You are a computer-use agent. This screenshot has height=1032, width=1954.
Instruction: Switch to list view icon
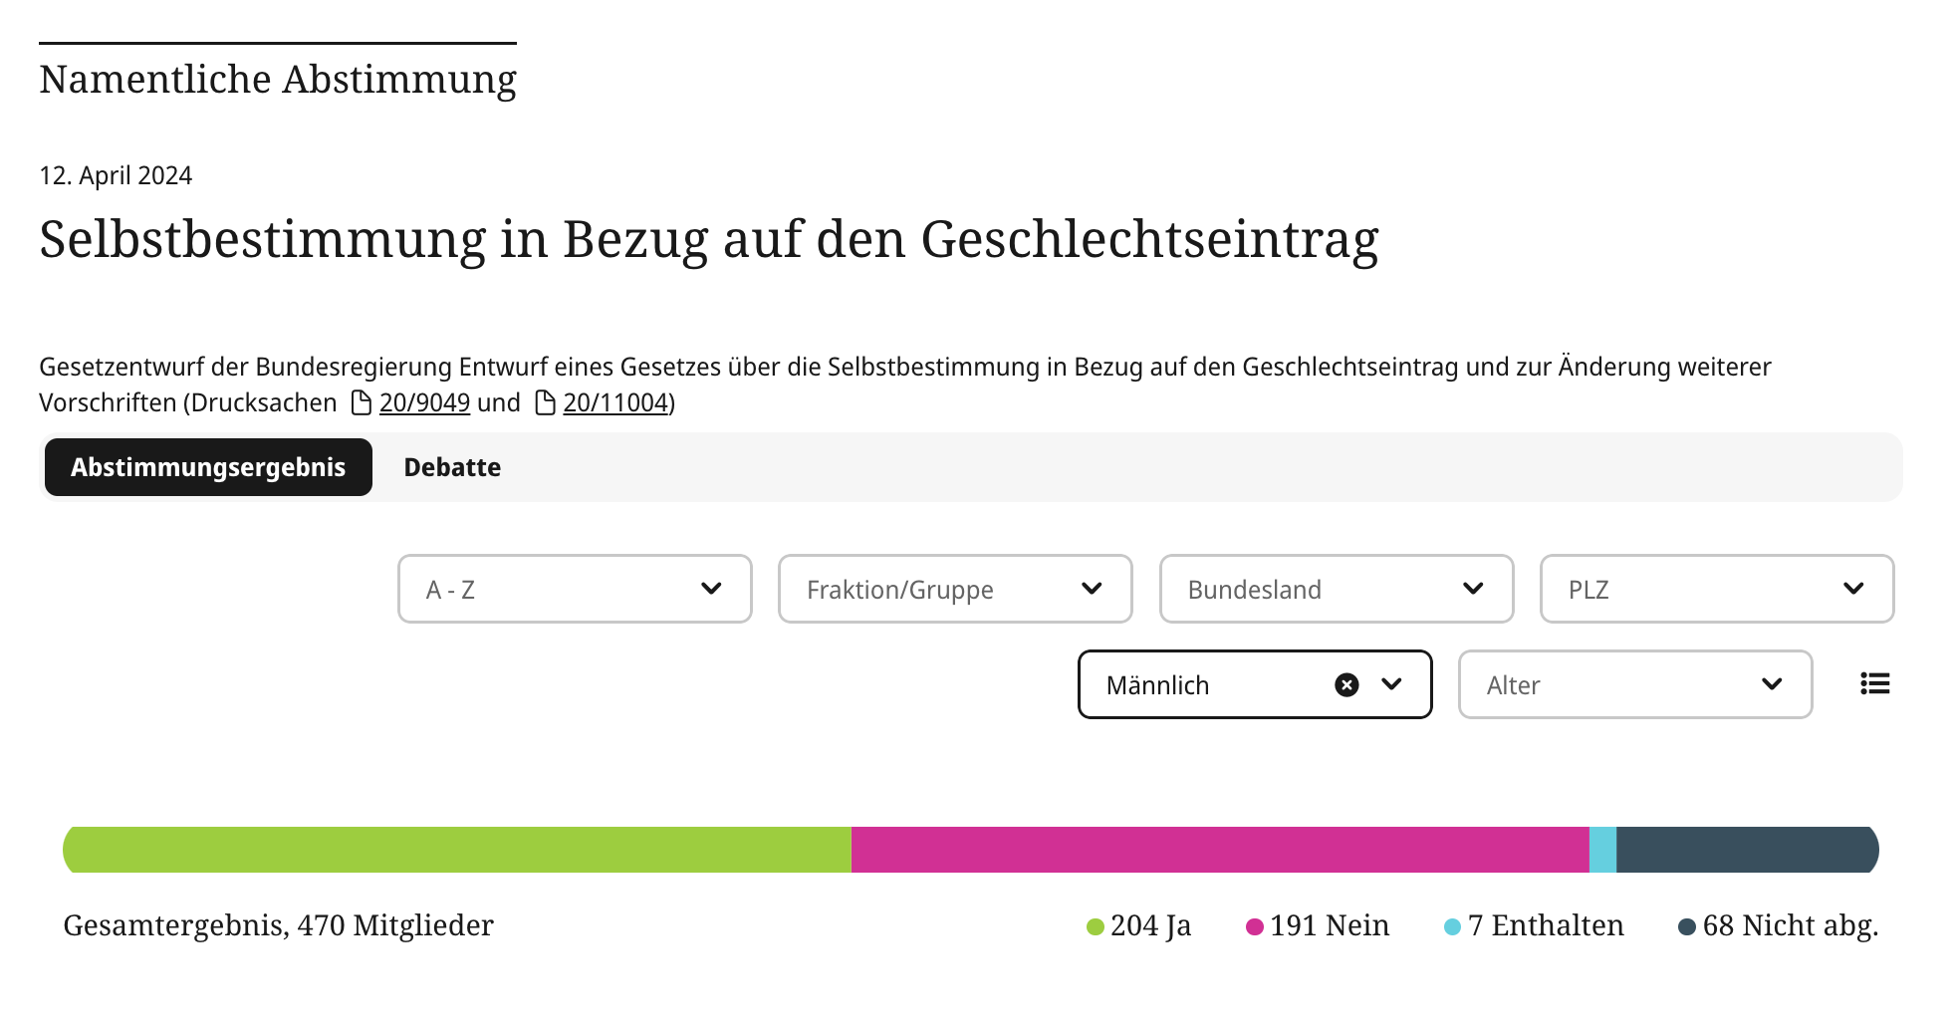tap(1874, 684)
